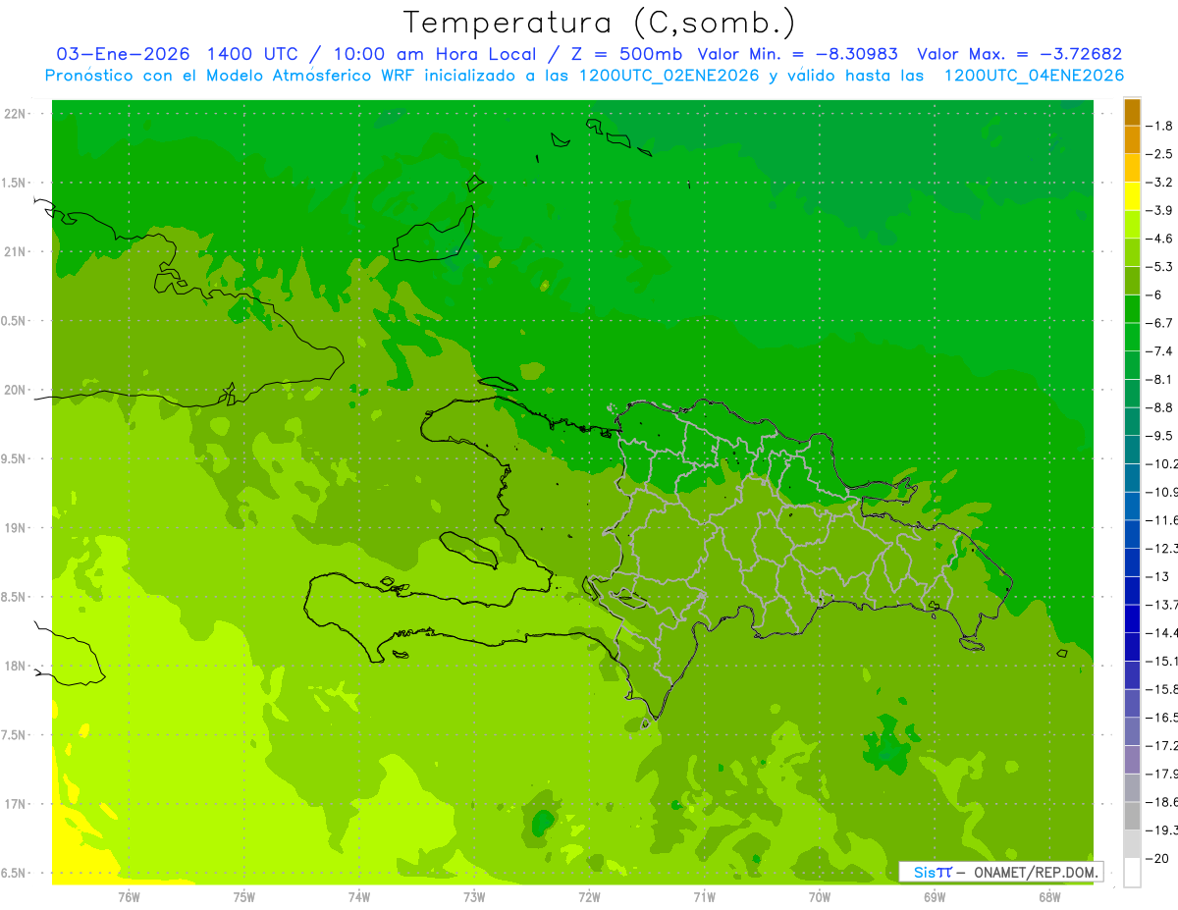
Task: Click the 'Pronóstico con el Modelo Atmosférico WRF' line
Action: point(231,76)
